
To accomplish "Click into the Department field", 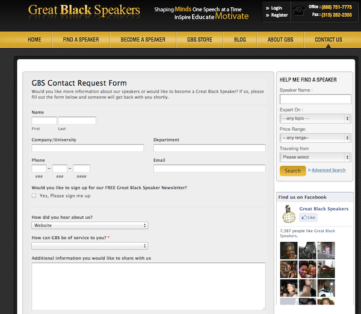I will pyautogui.click(x=209, y=148).
